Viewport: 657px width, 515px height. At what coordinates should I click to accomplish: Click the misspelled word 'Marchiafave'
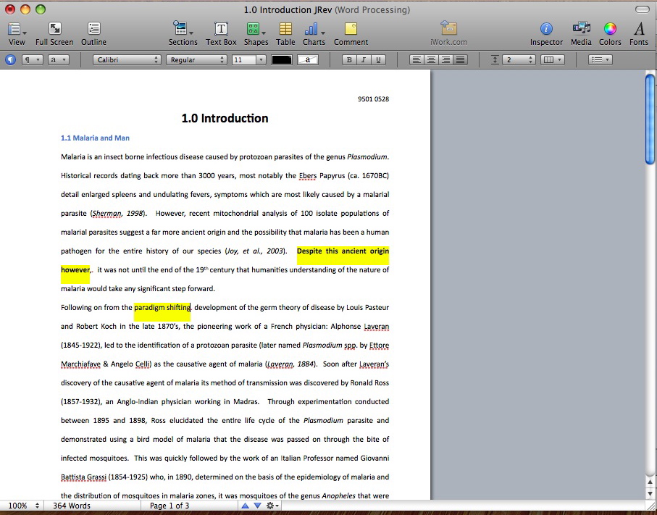pos(80,364)
